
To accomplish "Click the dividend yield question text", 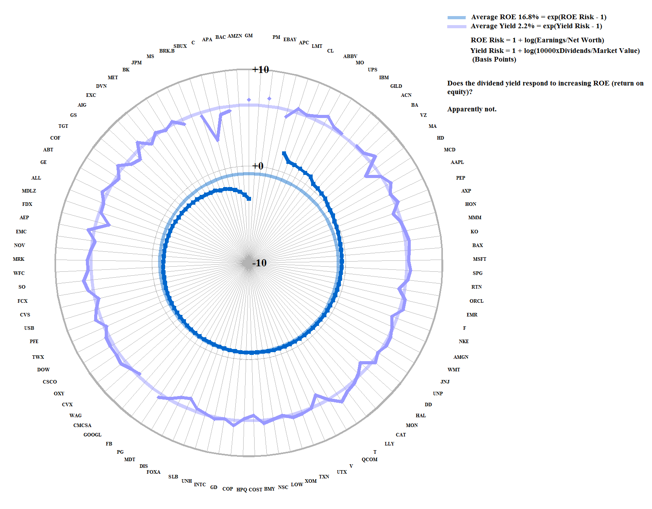I will coord(545,87).
